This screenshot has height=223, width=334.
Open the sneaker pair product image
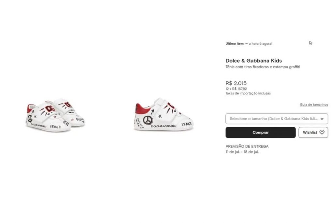tap(55, 115)
